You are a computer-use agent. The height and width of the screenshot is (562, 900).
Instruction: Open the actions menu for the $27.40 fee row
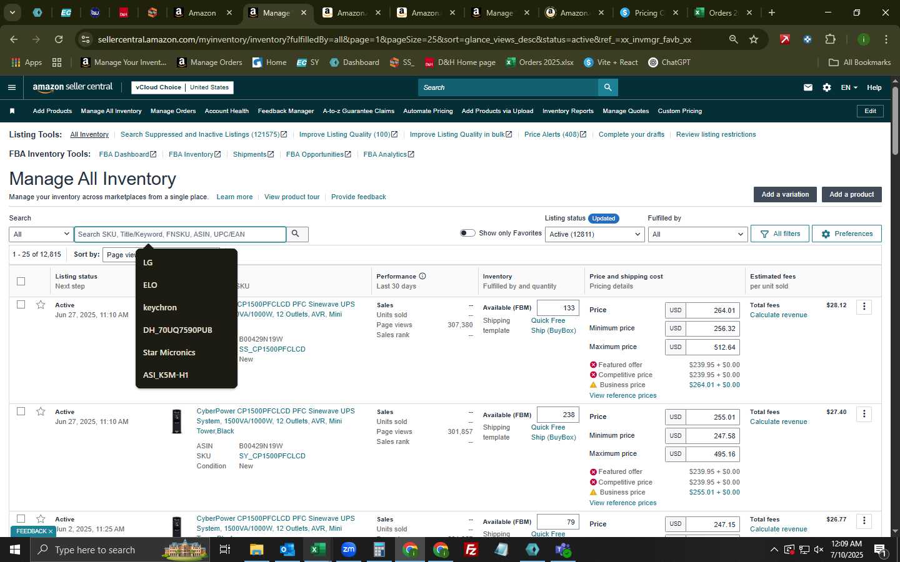tap(864, 414)
